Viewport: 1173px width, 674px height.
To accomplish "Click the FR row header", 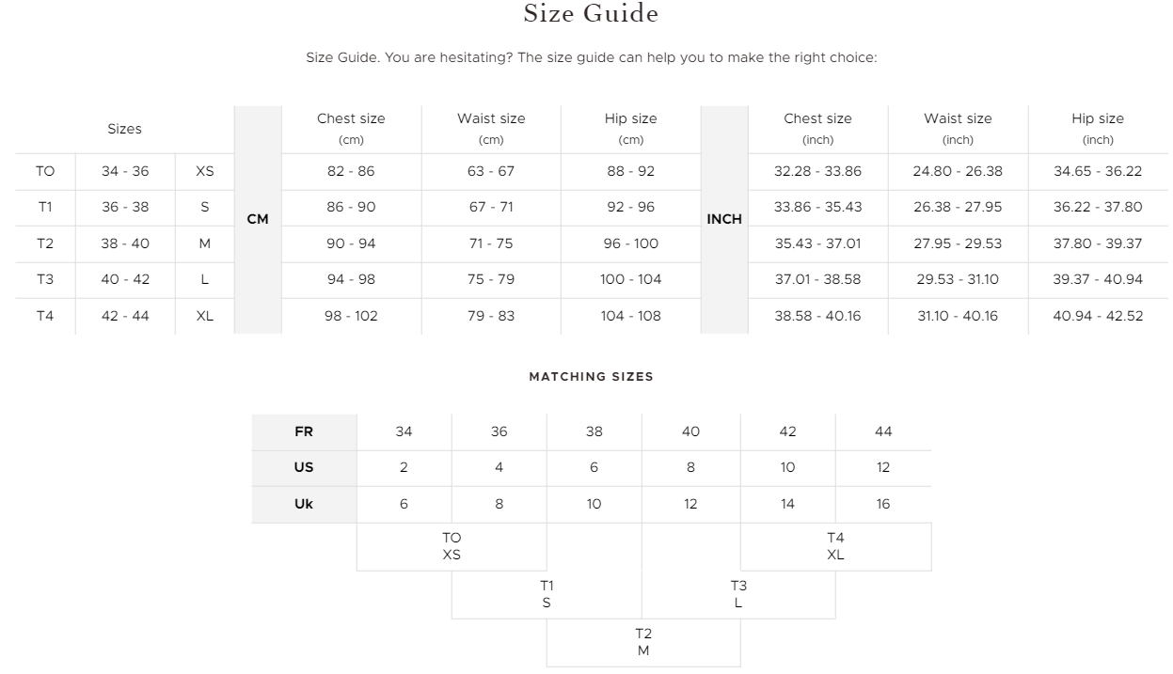I will click(x=304, y=431).
